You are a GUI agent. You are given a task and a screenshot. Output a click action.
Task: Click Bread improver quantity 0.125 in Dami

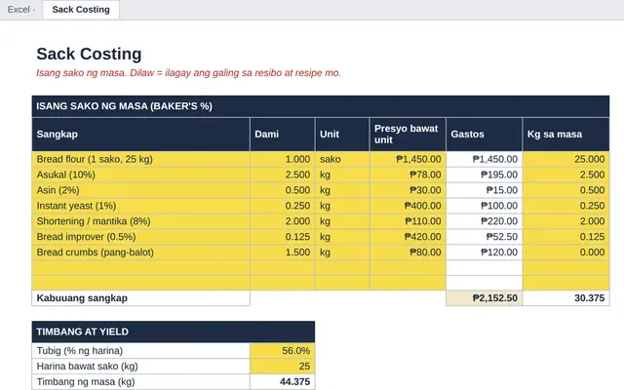[282, 237]
